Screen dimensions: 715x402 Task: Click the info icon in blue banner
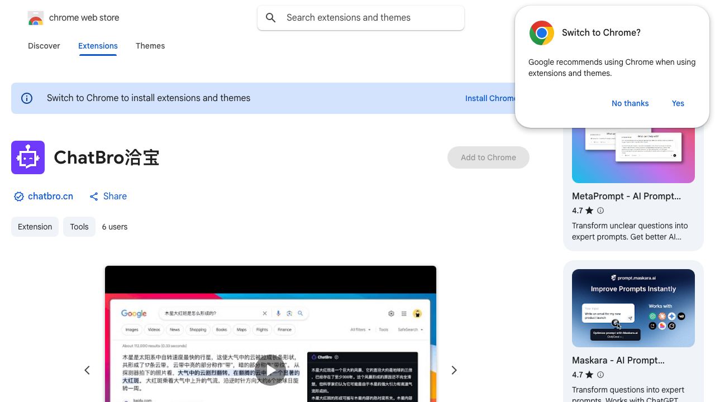click(x=27, y=98)
